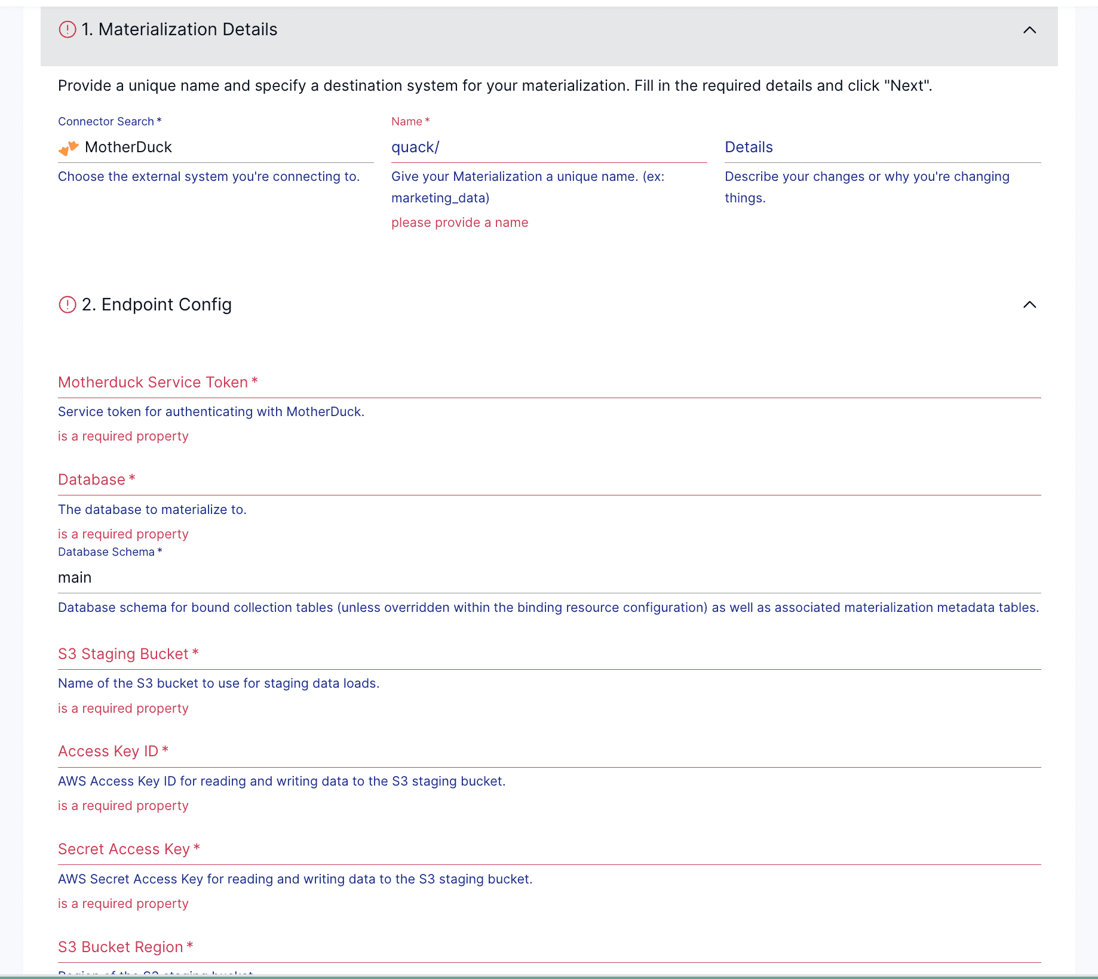1098x979 pixels.
Task: Open the Connector Search MotherDuck field
Action: coord(227,147)
